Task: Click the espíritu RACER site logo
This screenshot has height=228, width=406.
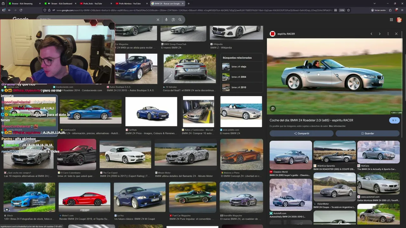Action: (272, 34)
